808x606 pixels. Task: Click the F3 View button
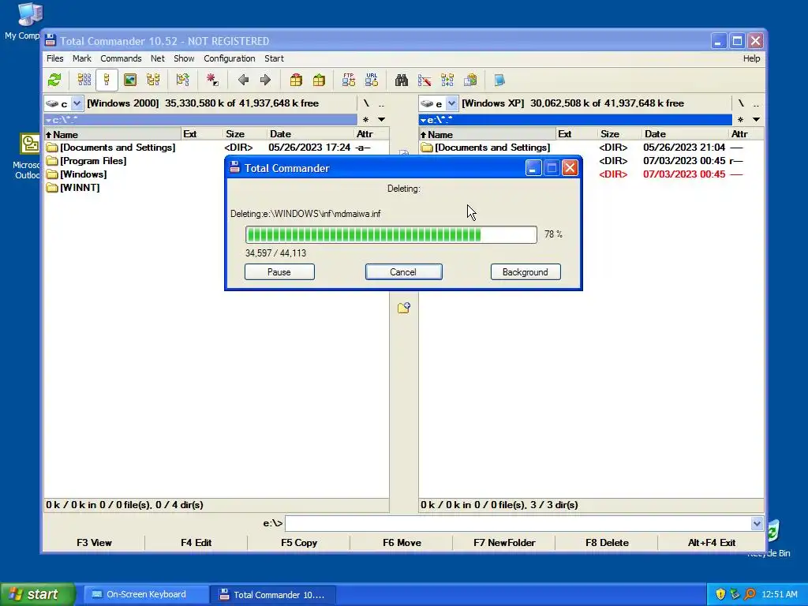pyautogui.click(x=94, y=543)
